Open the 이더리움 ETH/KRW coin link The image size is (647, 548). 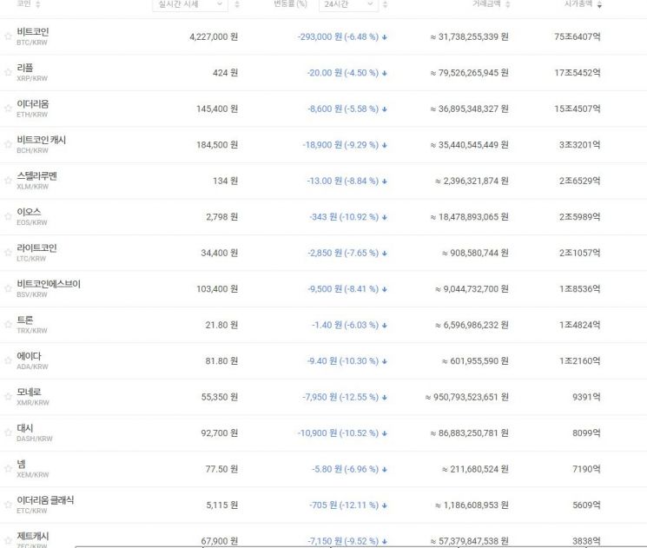click(33, 103)
